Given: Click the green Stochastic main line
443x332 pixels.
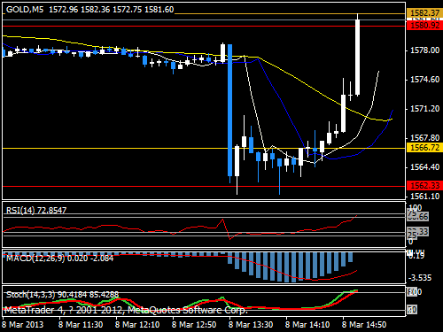Looking at the screenshot, I should 337,297.
